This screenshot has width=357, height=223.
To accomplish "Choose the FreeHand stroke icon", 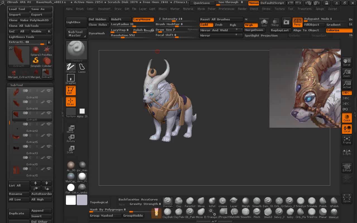I will (71, 68).
